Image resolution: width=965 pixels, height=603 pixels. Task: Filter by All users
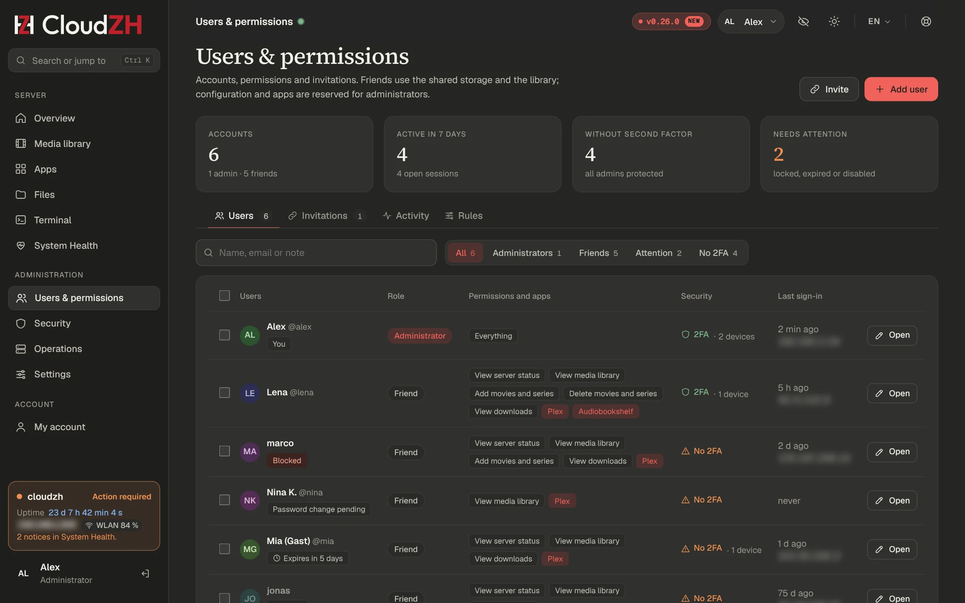465,253
